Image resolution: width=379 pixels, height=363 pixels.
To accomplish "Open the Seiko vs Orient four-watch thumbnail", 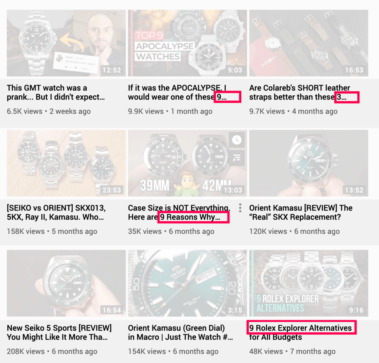I will (x=66, y=163).
